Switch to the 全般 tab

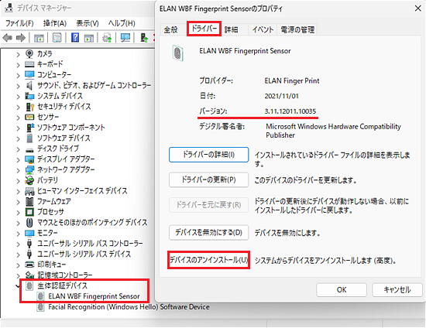171,29
